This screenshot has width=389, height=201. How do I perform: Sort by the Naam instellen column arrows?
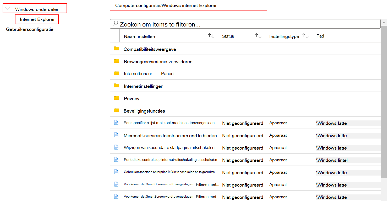pos(211,36)
